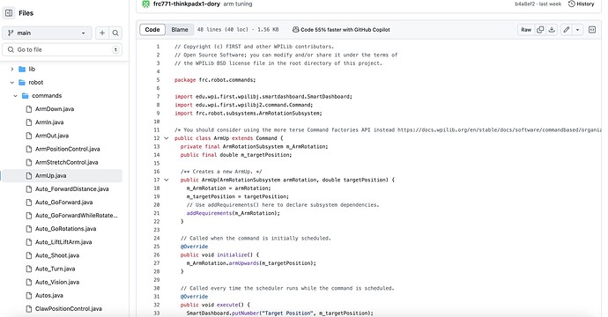Open Auto_Vision.java file
The image size is (608, 317).
57,282
